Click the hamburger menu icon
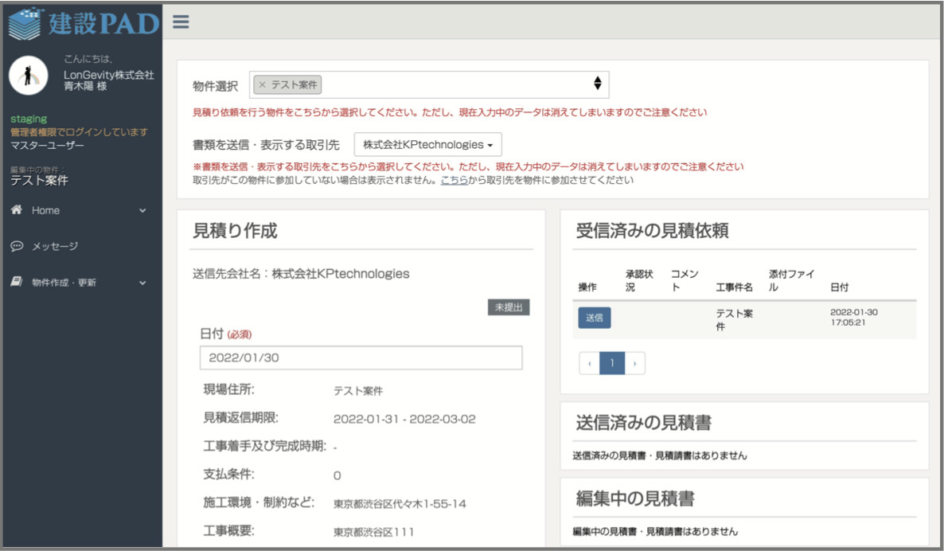Viewport: 944px width, 551px height. 179,23
